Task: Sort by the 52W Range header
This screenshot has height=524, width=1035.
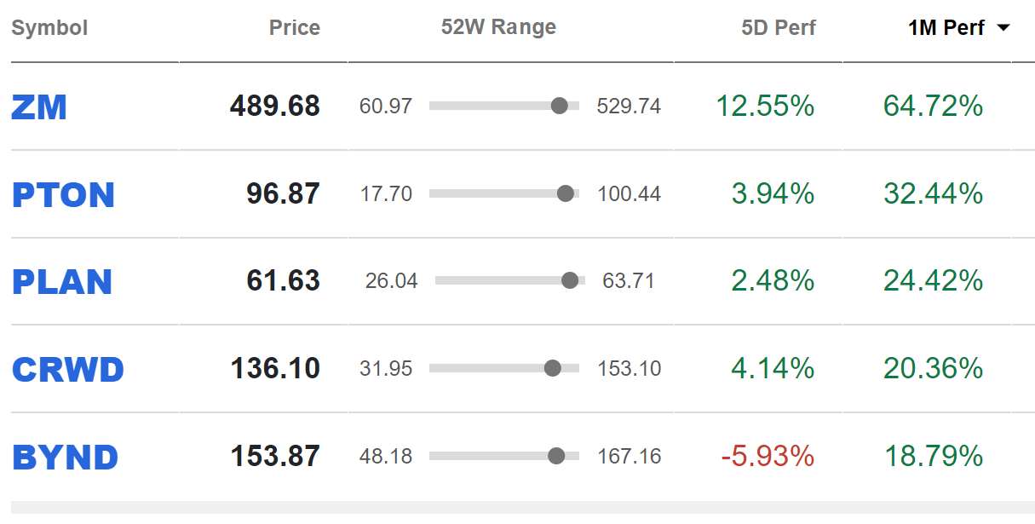Action: click(498, 27)
